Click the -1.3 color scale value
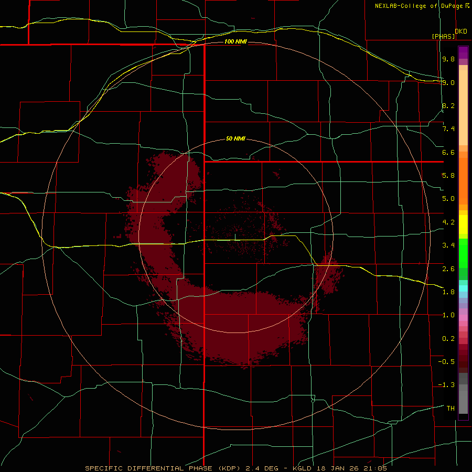 (x=446, y=385)
